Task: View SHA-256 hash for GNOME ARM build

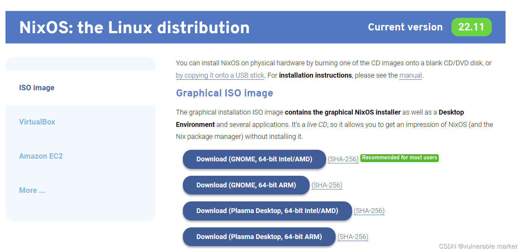Action: click(x=327, y=185)
